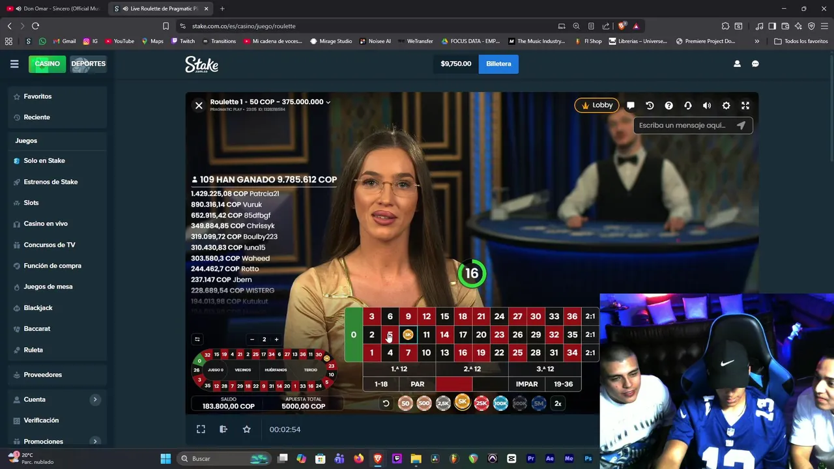
Task: Bet on Vecinos racetrack section
Action: click(x=243, y=370)
